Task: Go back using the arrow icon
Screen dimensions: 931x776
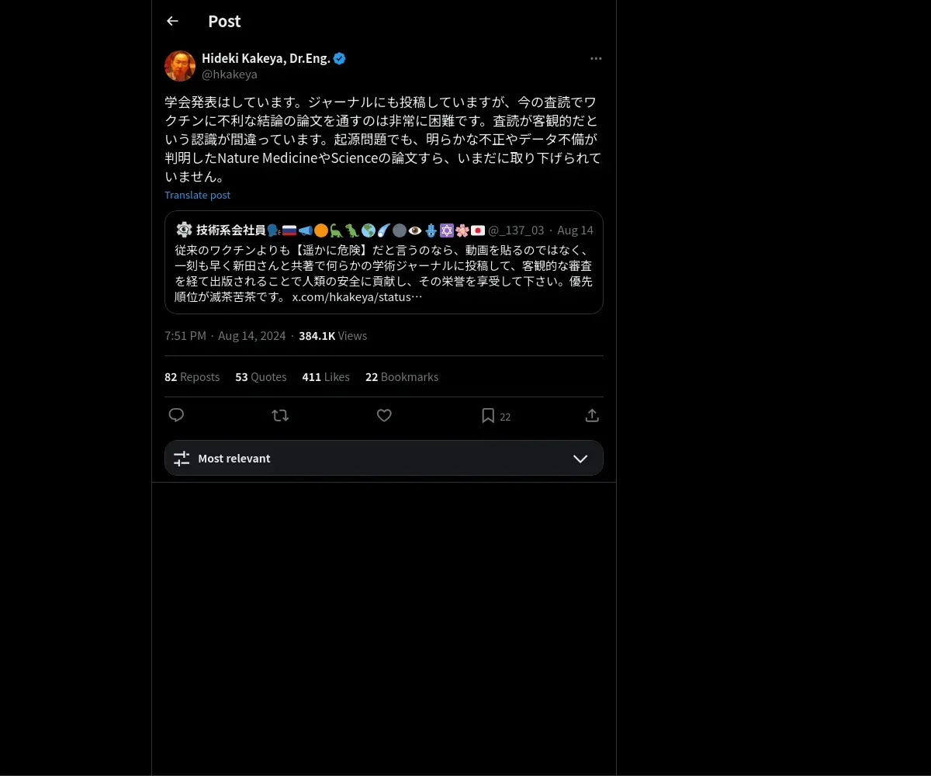Action: (172, 21)
